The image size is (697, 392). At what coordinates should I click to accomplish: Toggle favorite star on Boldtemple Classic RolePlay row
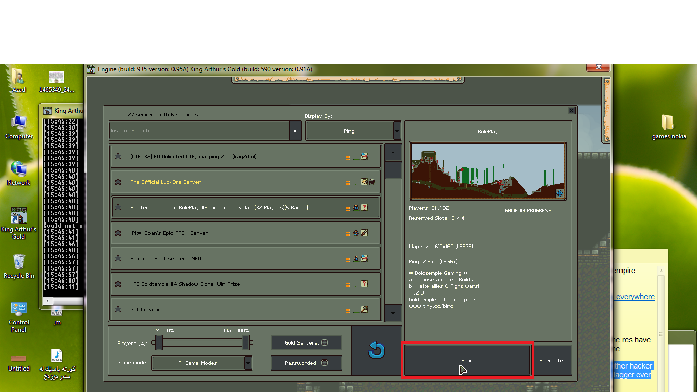coord(118,207)
